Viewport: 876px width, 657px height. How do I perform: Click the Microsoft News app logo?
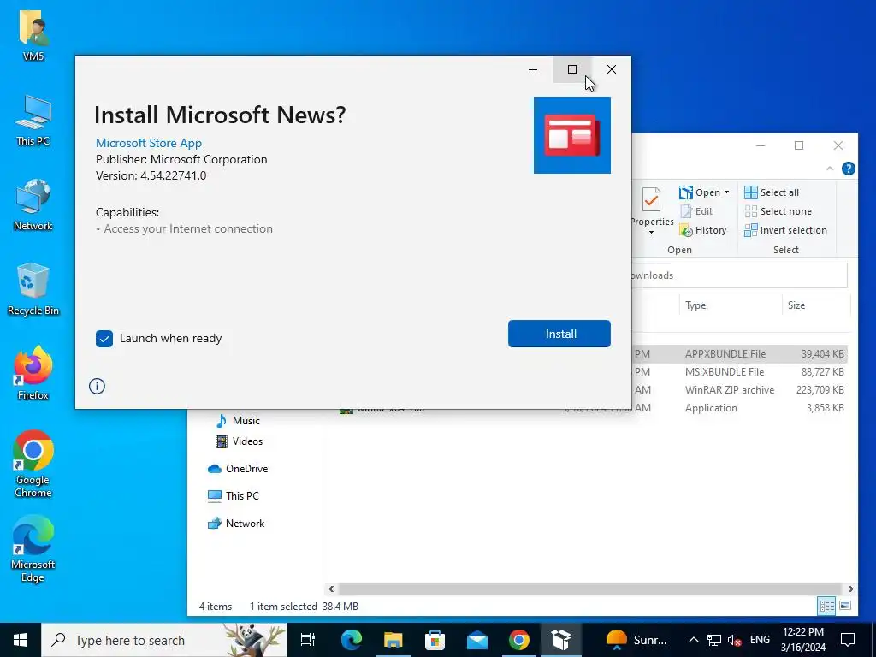click(x=572, y=135)
